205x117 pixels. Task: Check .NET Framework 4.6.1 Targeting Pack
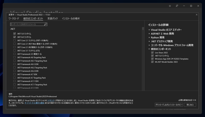click(14, 61)
